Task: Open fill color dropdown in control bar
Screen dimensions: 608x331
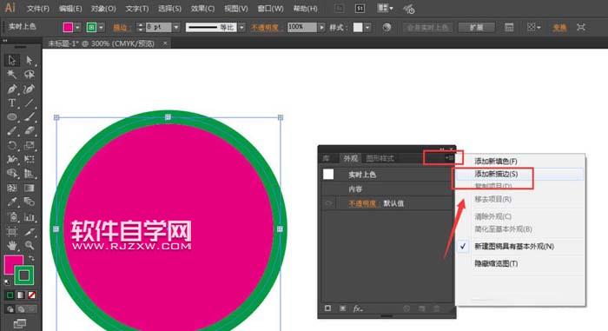Action: (77, 27)
